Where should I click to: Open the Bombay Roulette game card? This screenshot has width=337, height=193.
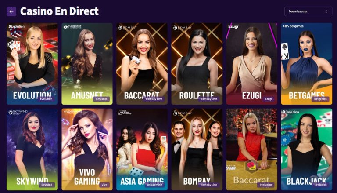[x=197, y=64]
